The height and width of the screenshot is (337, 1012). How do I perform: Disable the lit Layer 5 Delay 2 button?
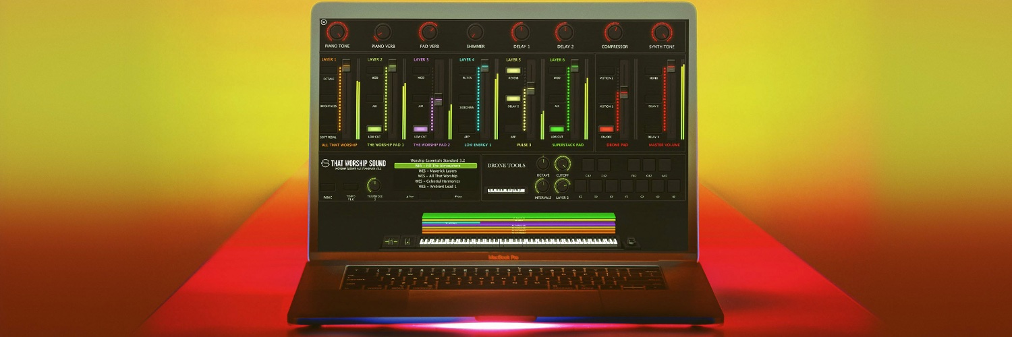tap(513, 98)
